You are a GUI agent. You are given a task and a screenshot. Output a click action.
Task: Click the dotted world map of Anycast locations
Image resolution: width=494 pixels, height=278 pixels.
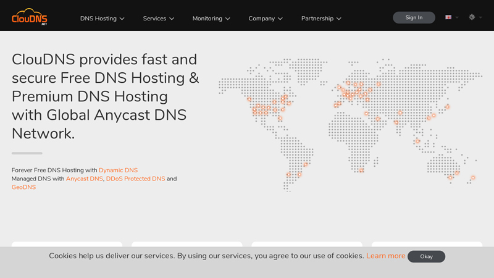350,125
